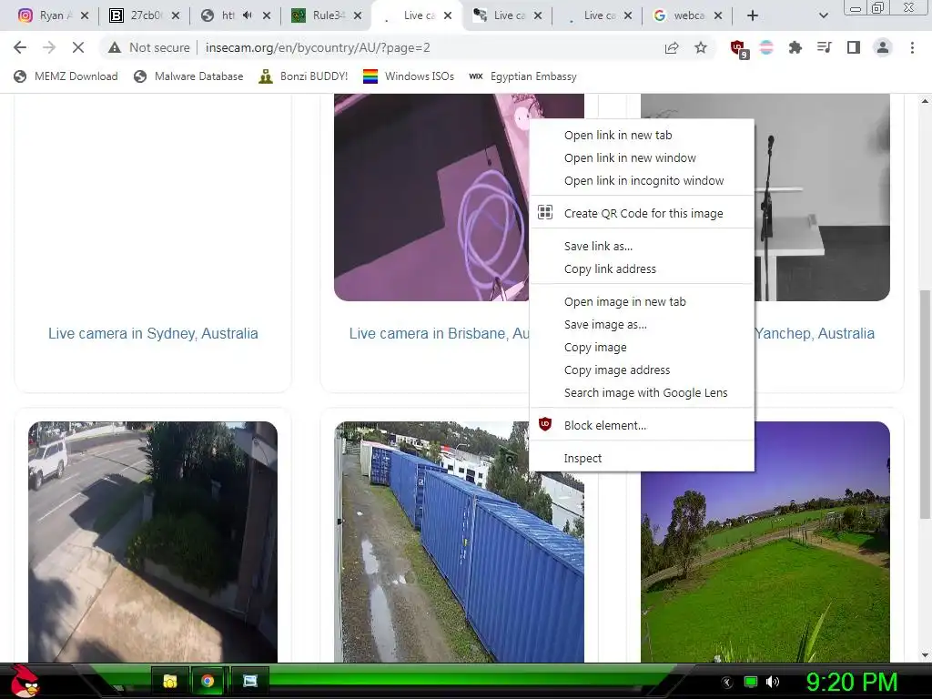932x699 pixels.
Task: Open the purple cable camera thumbnail
Action: point(431,197)
